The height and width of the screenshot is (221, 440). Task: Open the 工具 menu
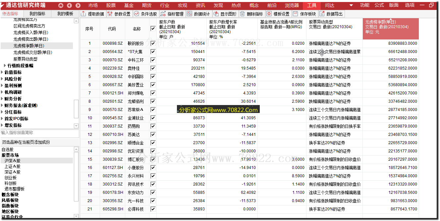click(x=312, y=5)
